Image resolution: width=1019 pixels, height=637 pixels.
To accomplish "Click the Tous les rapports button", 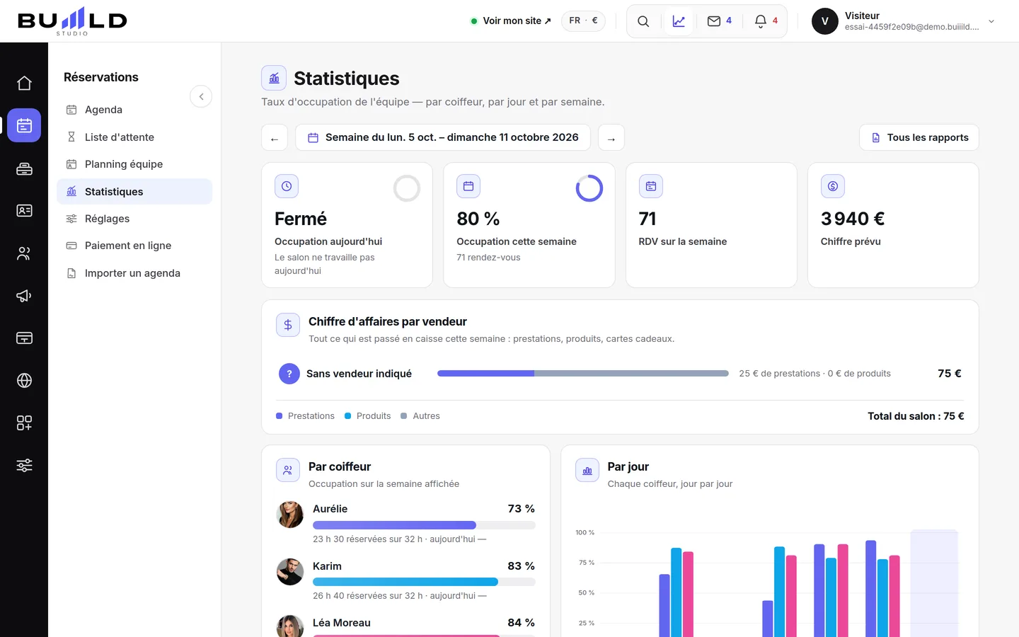I will click(x=919, y=138).
